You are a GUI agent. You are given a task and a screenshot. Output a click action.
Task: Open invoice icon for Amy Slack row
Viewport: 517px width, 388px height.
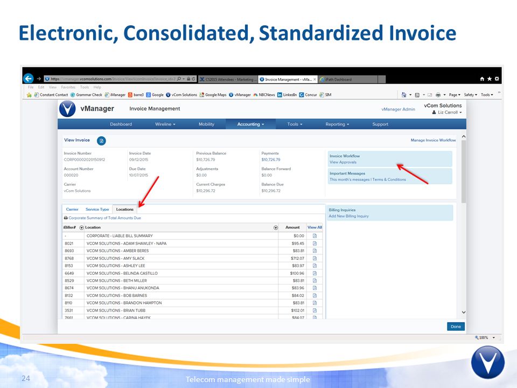(x=315, y=258)
